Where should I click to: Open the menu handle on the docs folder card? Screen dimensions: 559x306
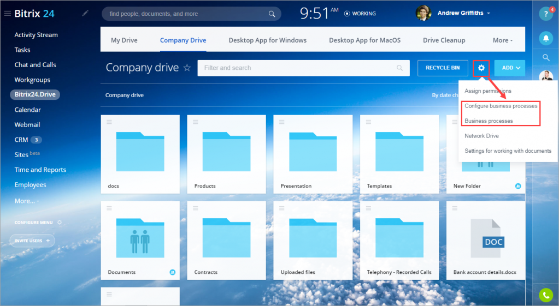[109, 122]
